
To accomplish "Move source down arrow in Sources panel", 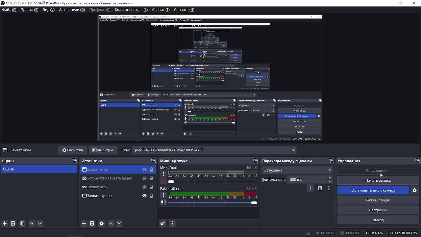I will (x=119, y=224).
